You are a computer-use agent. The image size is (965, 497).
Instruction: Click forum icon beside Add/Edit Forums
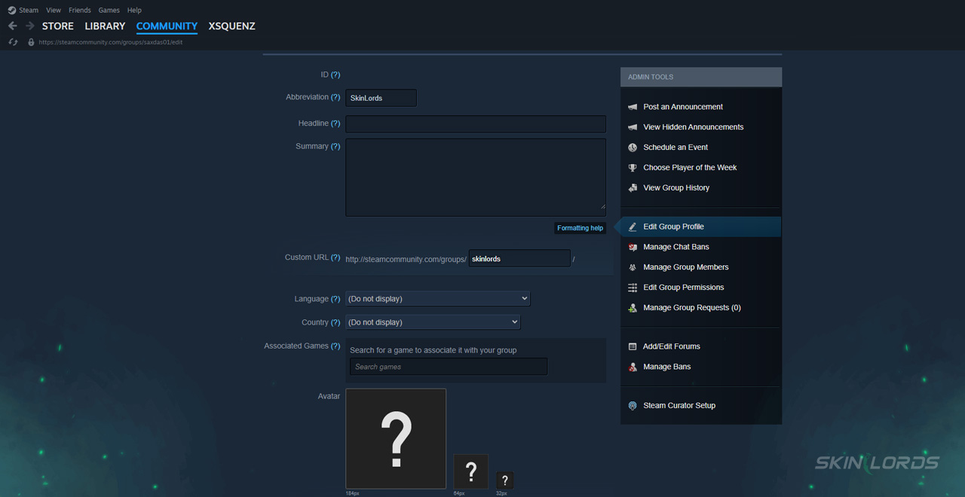[x=633, y=346]
